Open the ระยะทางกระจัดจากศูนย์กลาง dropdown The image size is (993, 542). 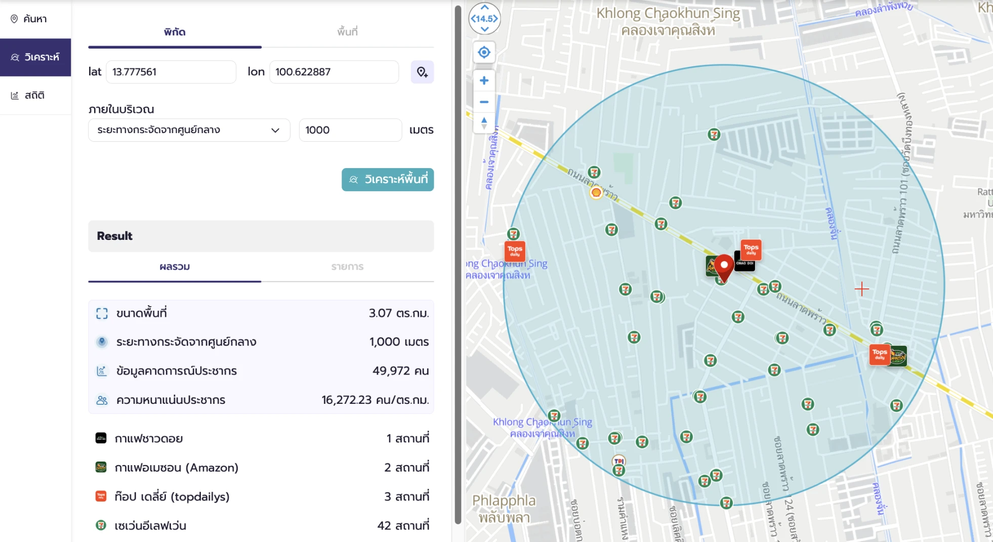(189, 130)
